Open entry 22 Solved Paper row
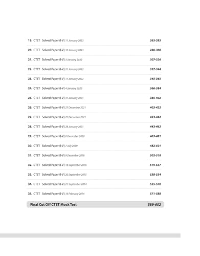 tap(94, 69)
